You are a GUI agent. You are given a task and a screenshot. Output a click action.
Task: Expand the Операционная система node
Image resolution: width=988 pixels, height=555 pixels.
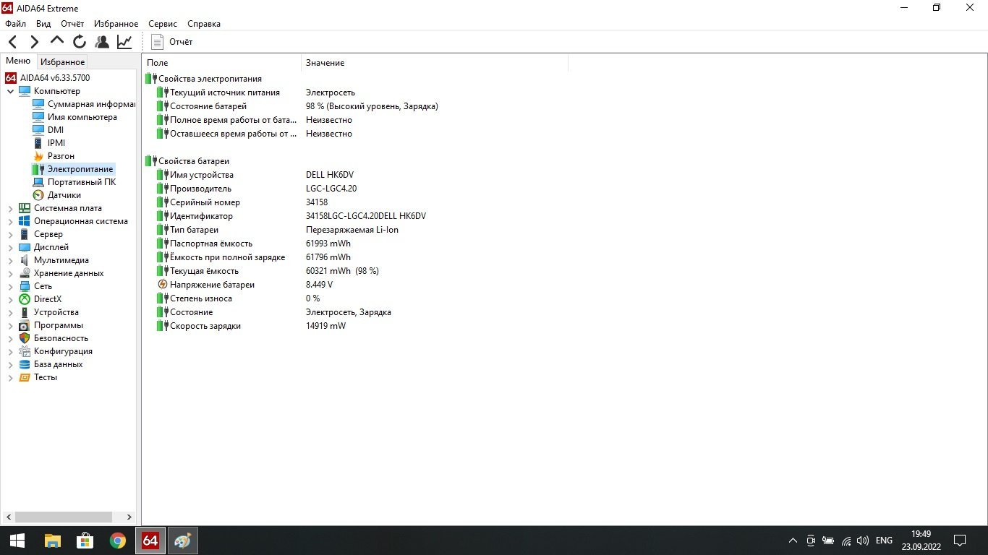(x=11, y=221)
